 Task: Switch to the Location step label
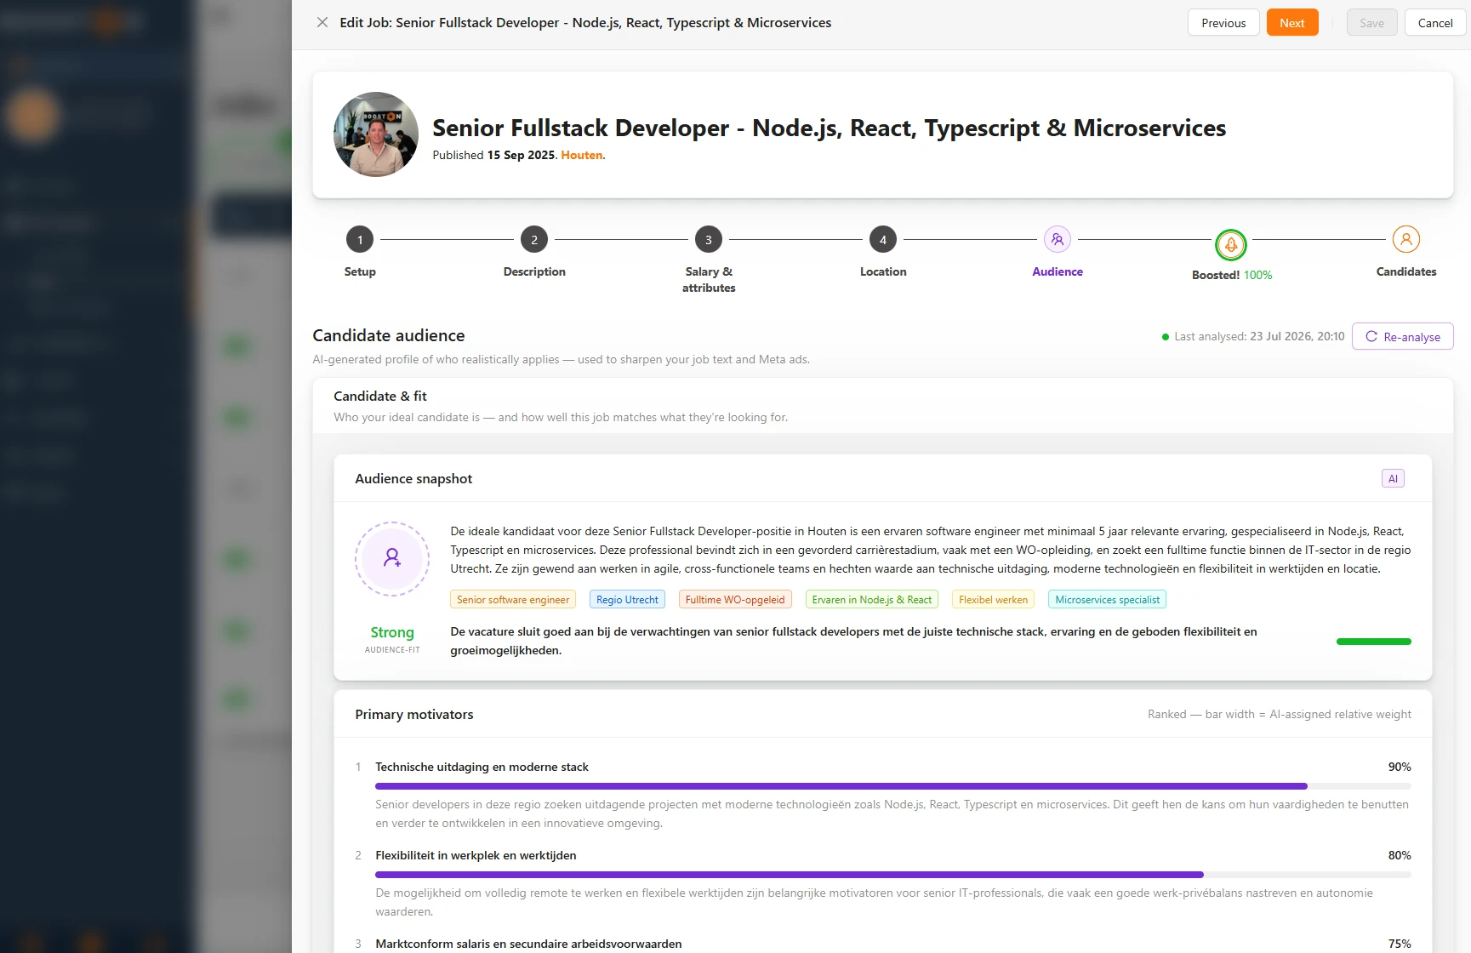pos(883,271)
